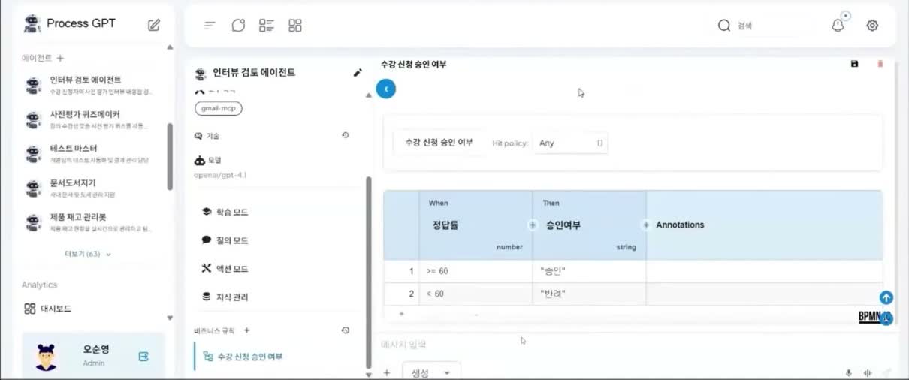
Task: Add a new agent with the plus beside 에이전트
Action: pos(61,58)
